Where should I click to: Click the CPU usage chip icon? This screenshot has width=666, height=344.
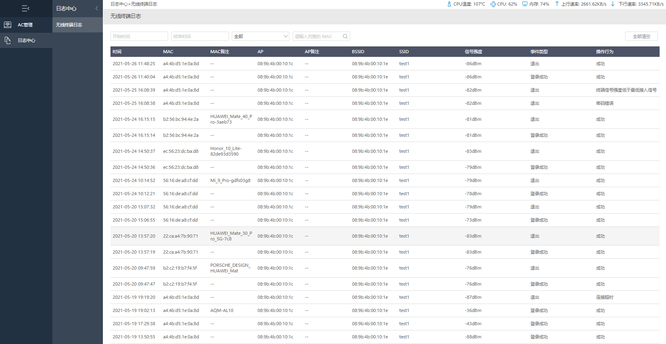pos(493,4)
